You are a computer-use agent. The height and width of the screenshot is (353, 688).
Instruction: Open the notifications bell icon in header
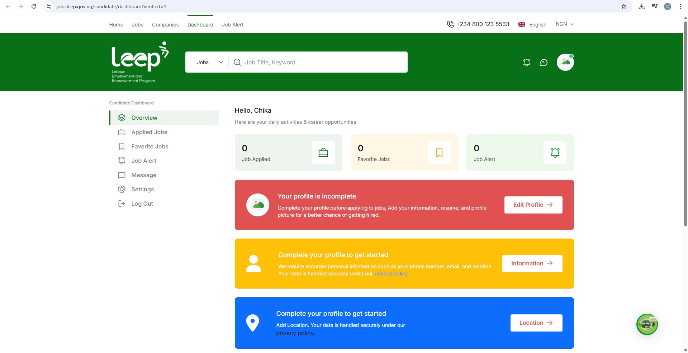(x=526, y=62)
